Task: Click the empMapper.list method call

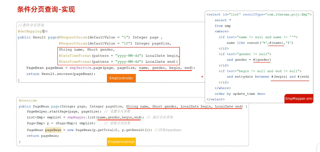Action: 81,117
